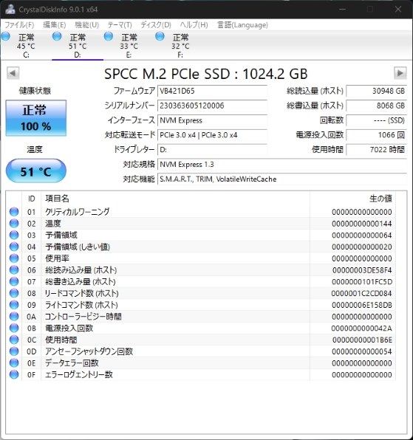The image size is (413, 440).
Task: Click the status orb for drive C:
Action: click(x=6, y=36)
